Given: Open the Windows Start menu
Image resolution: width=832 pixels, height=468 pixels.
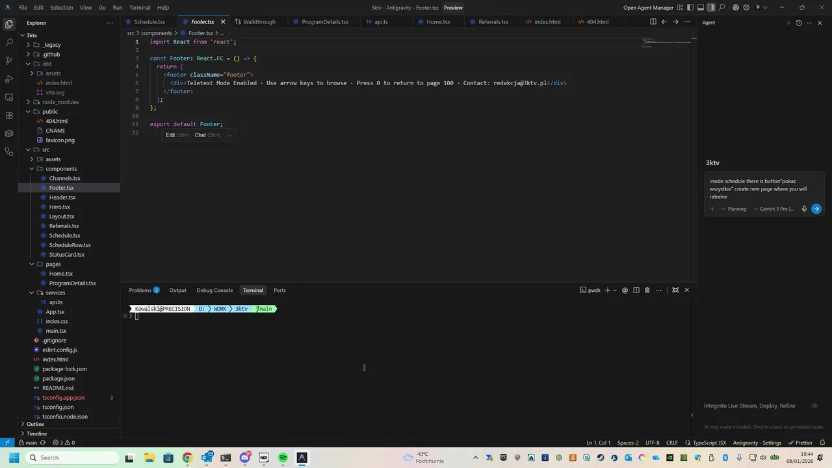Looking at the screenshot, I should coord(14,458).
